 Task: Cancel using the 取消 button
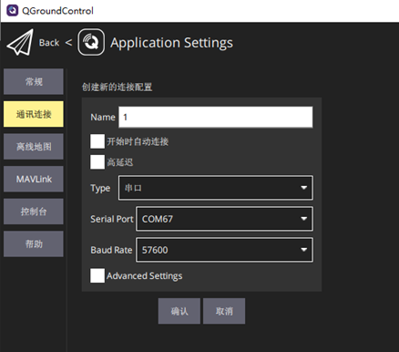224,311
